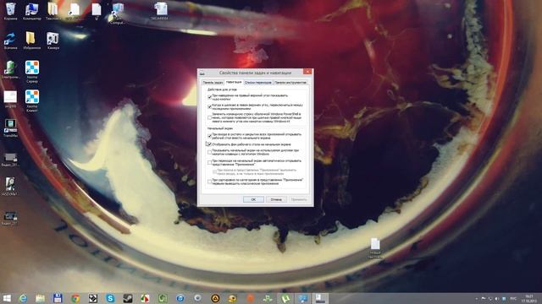Open the green battery desktop shortcut
The height and width of the screenshot is (304, 542).
(10, 69)
